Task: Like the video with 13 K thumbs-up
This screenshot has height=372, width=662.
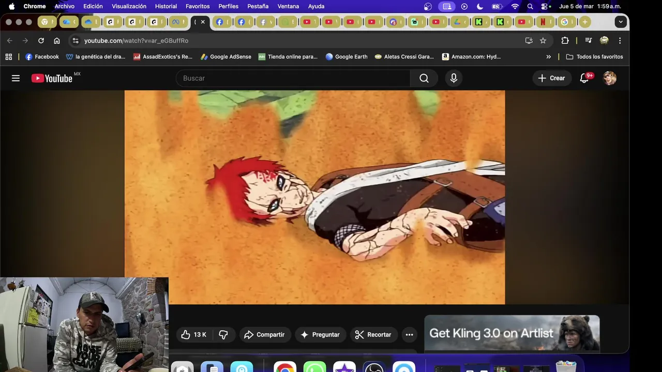Action: pos(194,335)
